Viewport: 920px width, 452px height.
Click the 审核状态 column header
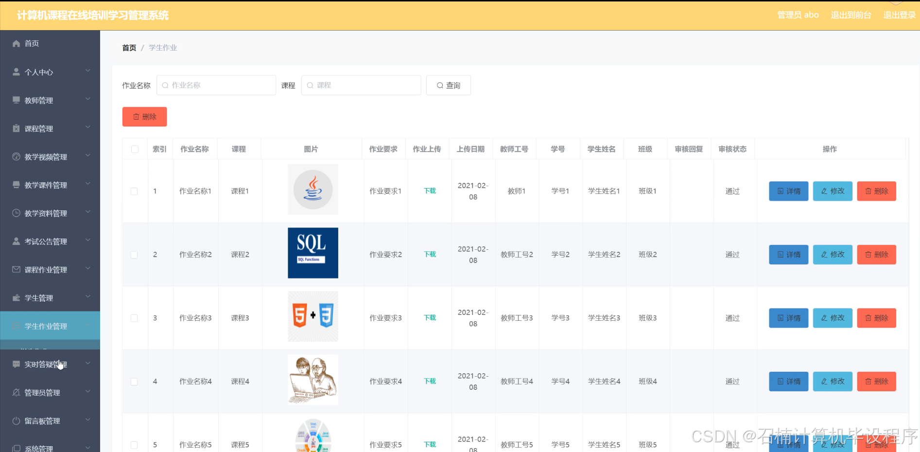tap(732, 149)
